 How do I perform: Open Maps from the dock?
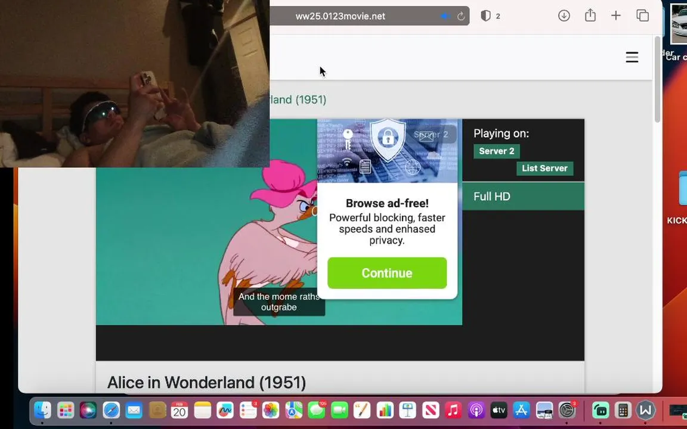(x=293, y=411)
